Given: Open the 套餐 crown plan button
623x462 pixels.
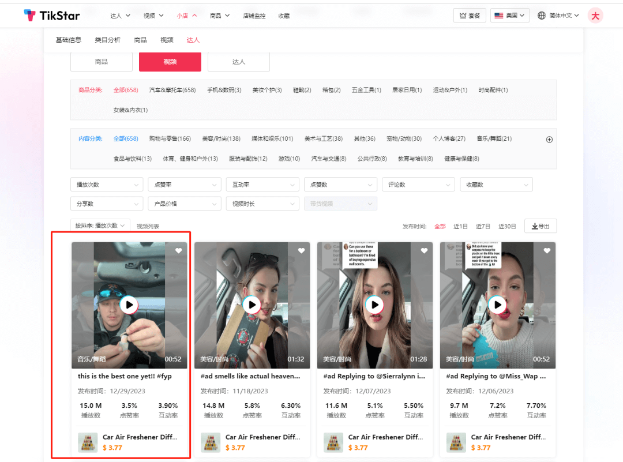Looking at the screenshot, I should [x=470, y=16].
